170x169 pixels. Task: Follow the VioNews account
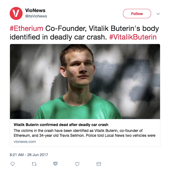137,14
